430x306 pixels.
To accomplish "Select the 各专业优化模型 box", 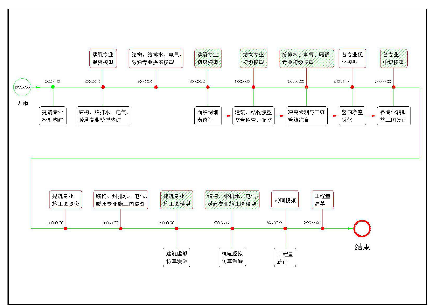I will (x=352, y=58).
